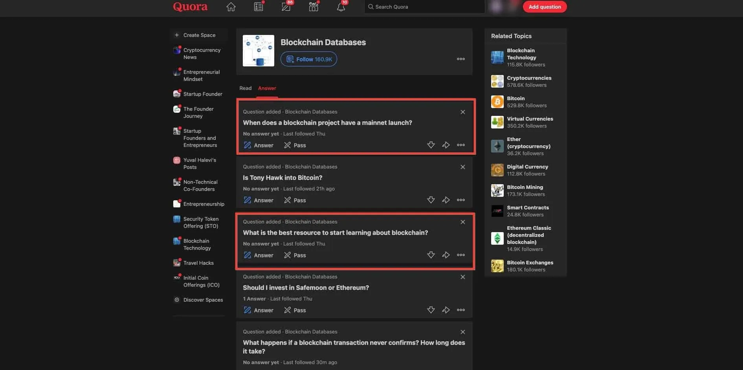Downvote the Tony Hawk Bitcoin question
The height and width of the screenshot is (370, 743).
click(431, 200)
